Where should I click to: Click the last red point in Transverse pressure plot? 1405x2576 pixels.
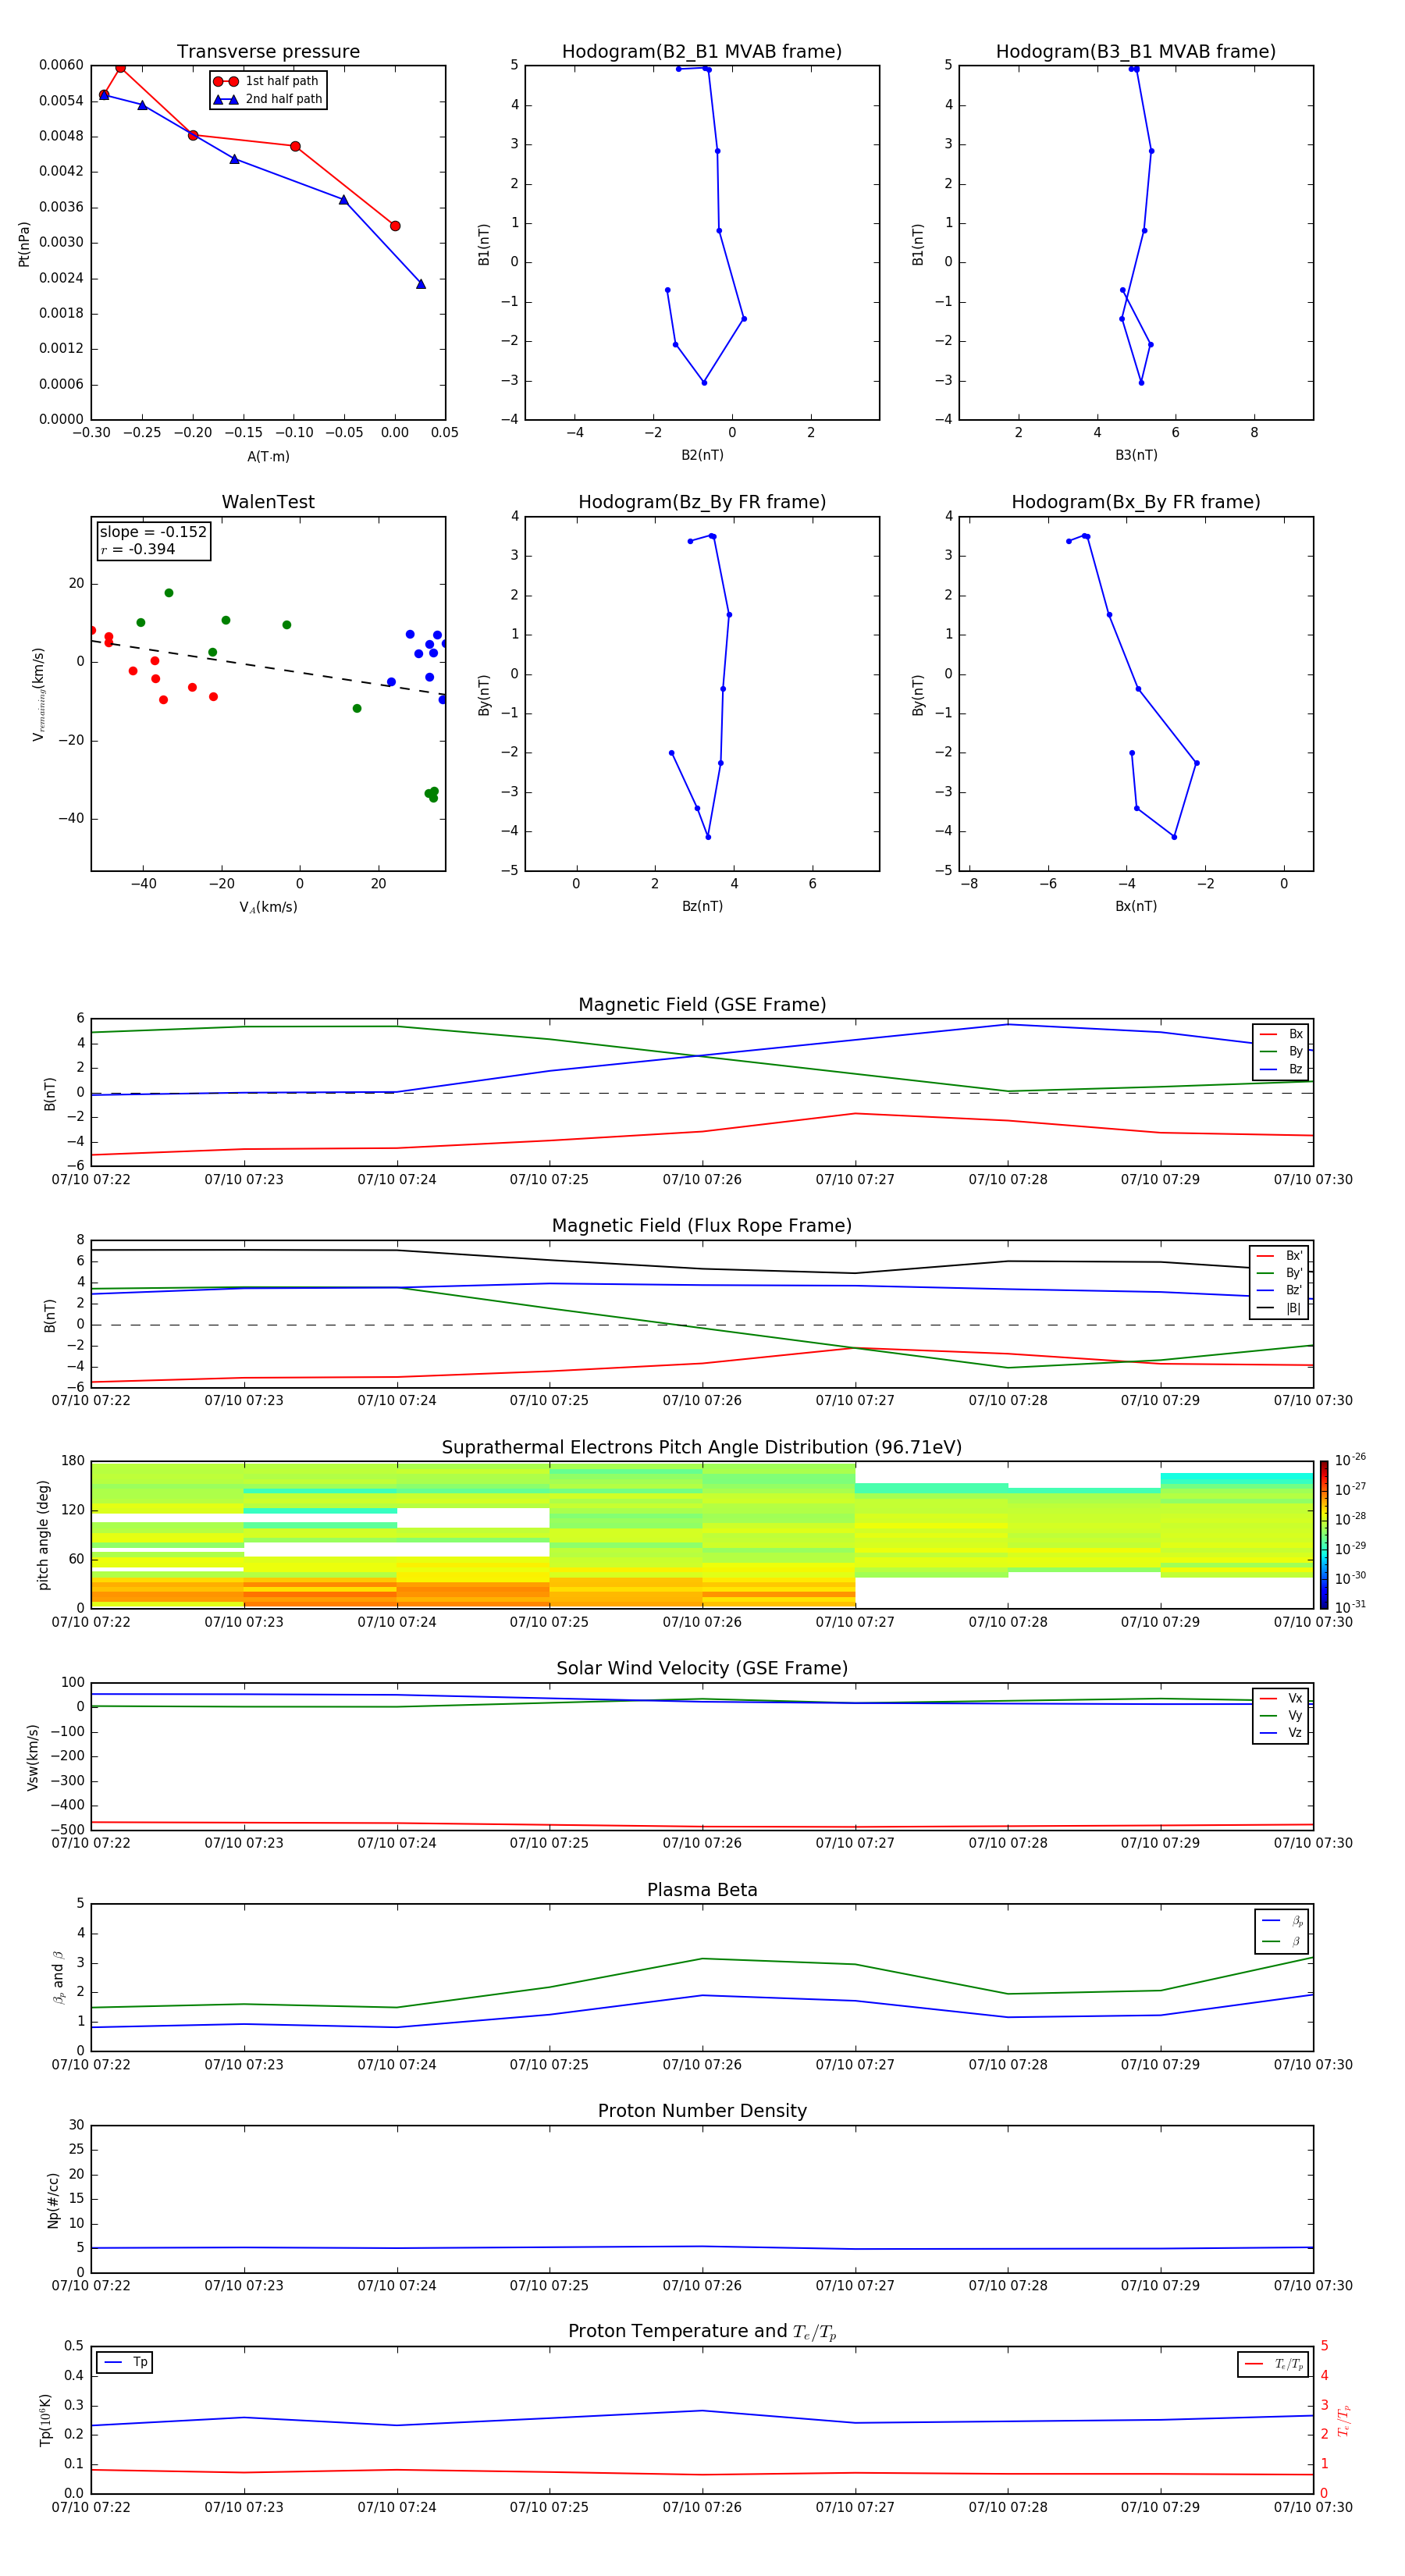(395, 226)
